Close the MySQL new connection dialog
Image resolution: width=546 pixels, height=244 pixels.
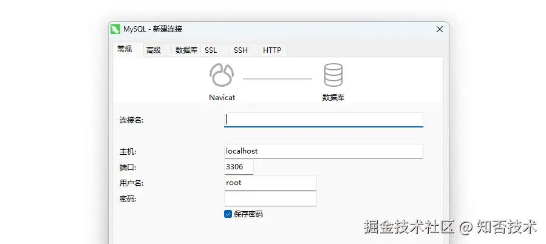(440, 29)
